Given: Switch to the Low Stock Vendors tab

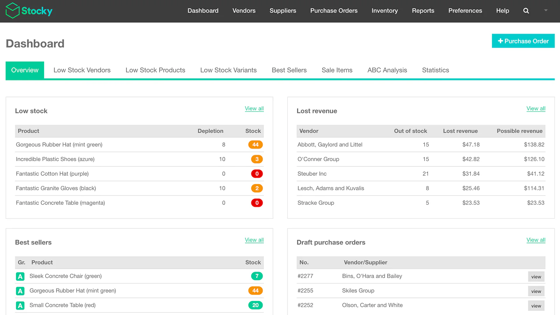Looking at the screenshot, I should tap(82, 70).
